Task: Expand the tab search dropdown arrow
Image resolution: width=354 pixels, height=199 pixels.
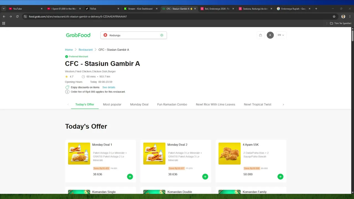Action: (4, 9)
